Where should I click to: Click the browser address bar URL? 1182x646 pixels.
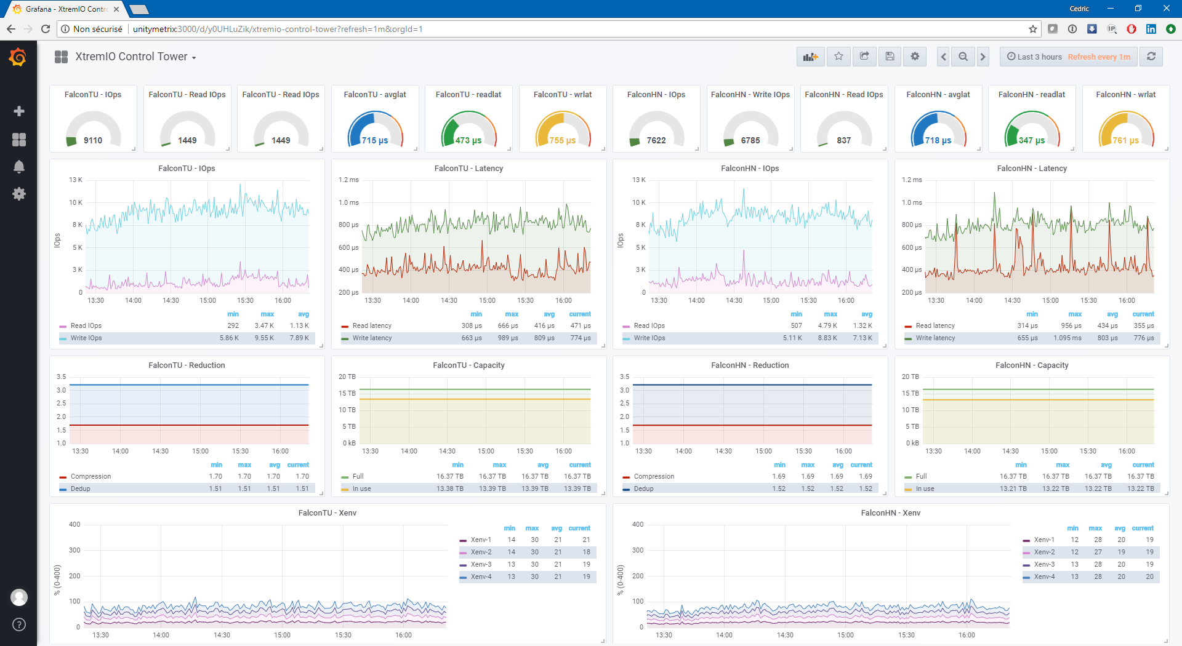coord(277,29)
